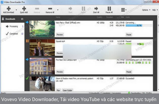Click the Add Download plus icon
The image size is (159, 104).
click(x=9, y=9)
